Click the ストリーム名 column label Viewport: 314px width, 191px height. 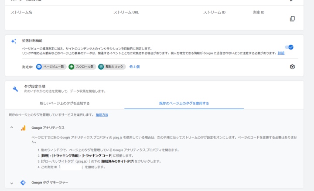[x=21, y=12]
